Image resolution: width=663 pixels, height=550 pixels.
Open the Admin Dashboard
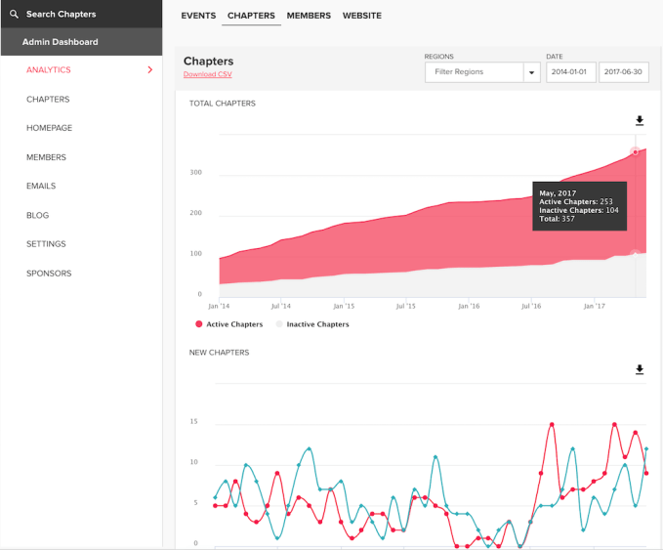click(x=61, y=42)
